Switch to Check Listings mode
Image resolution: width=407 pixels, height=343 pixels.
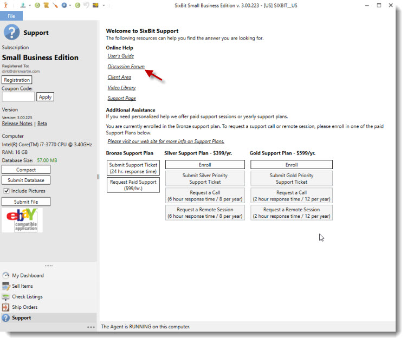tap(27, 296)
